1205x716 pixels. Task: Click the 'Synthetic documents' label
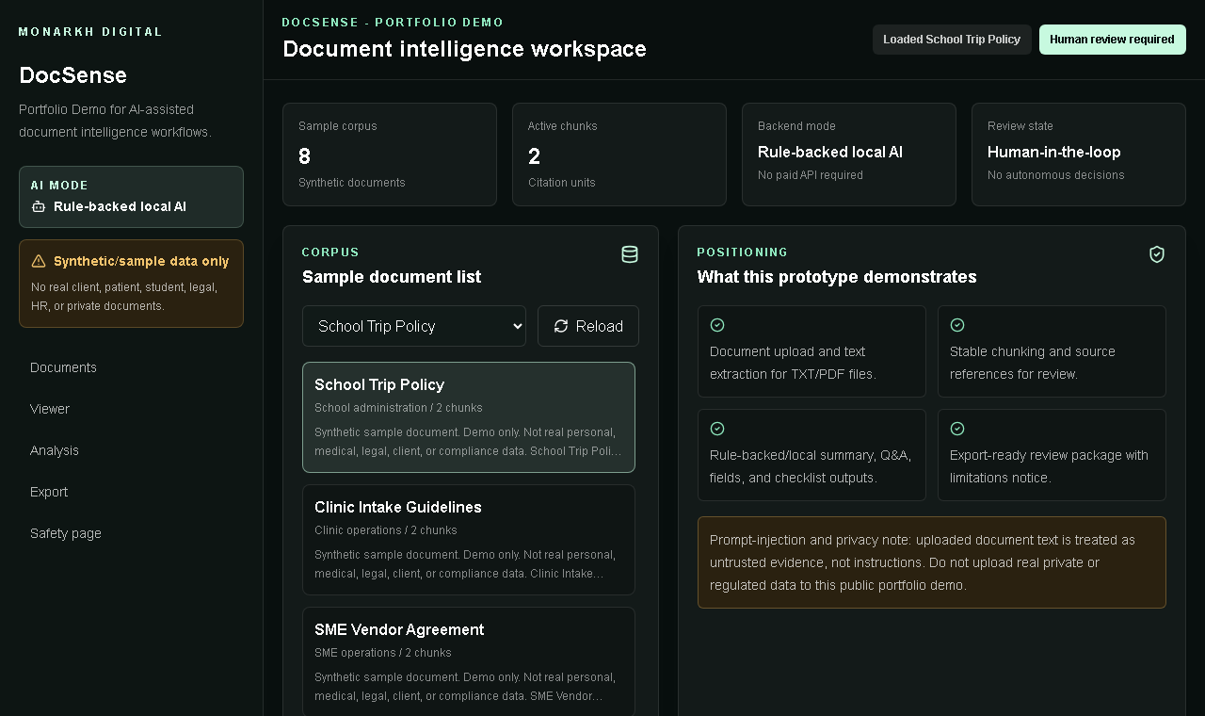(x=352, y=183)
